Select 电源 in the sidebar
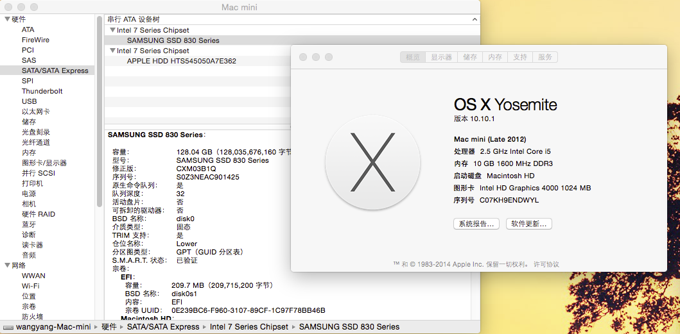Screen dimensions: 680x334 coord(29,194)
